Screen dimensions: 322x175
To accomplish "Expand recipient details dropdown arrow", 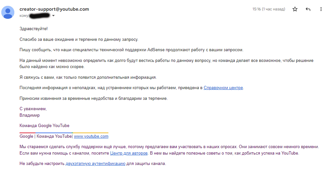I will (53, 16).
